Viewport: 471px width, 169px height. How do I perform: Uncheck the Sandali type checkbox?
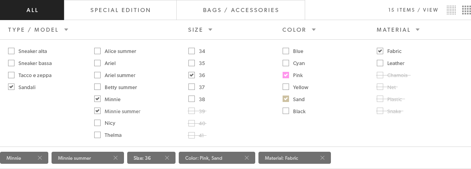click(11, 87)
